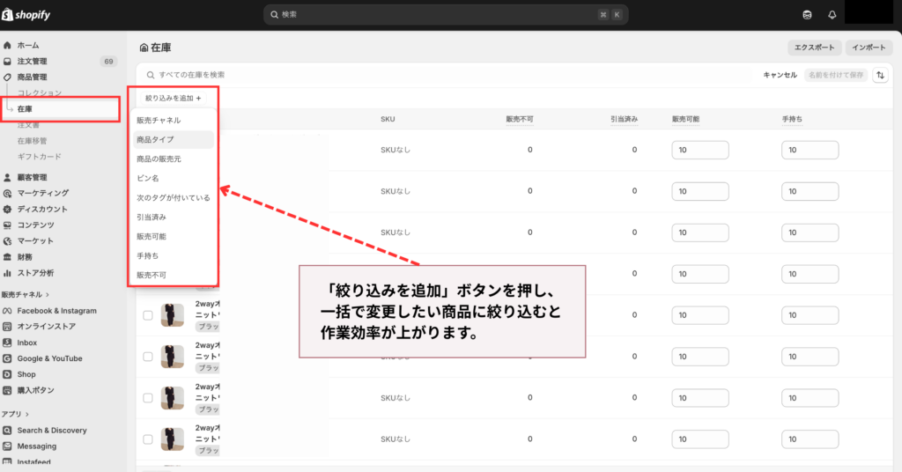Tick the checkbox of the last 2way product row
Image resolution: width=902 pixels, height=472 pixels.
click(148, 439)
